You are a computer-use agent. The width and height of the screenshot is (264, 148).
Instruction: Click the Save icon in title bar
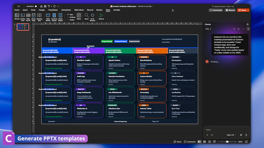(x=45, y=6)
